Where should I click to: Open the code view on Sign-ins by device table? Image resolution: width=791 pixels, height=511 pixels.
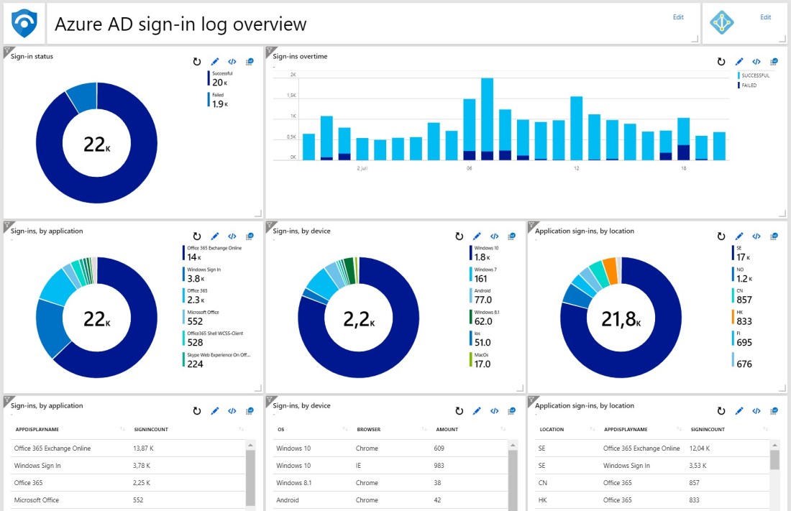pyautogui.click(x=495, y=410)
